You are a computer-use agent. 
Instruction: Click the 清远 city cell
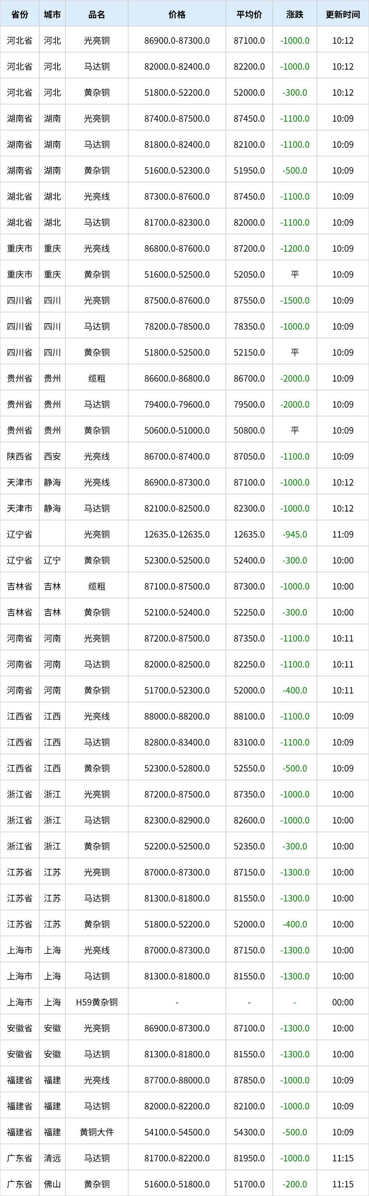[x=52, y=1158]
